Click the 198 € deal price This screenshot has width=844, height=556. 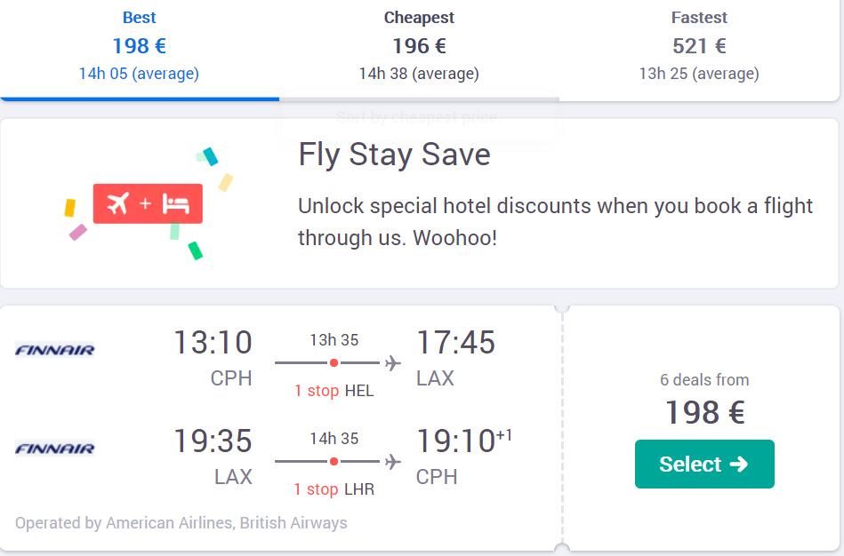pos(705,413)
